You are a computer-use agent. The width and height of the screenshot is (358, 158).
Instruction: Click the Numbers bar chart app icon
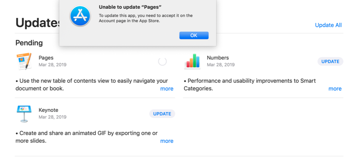tap(192, 61)
